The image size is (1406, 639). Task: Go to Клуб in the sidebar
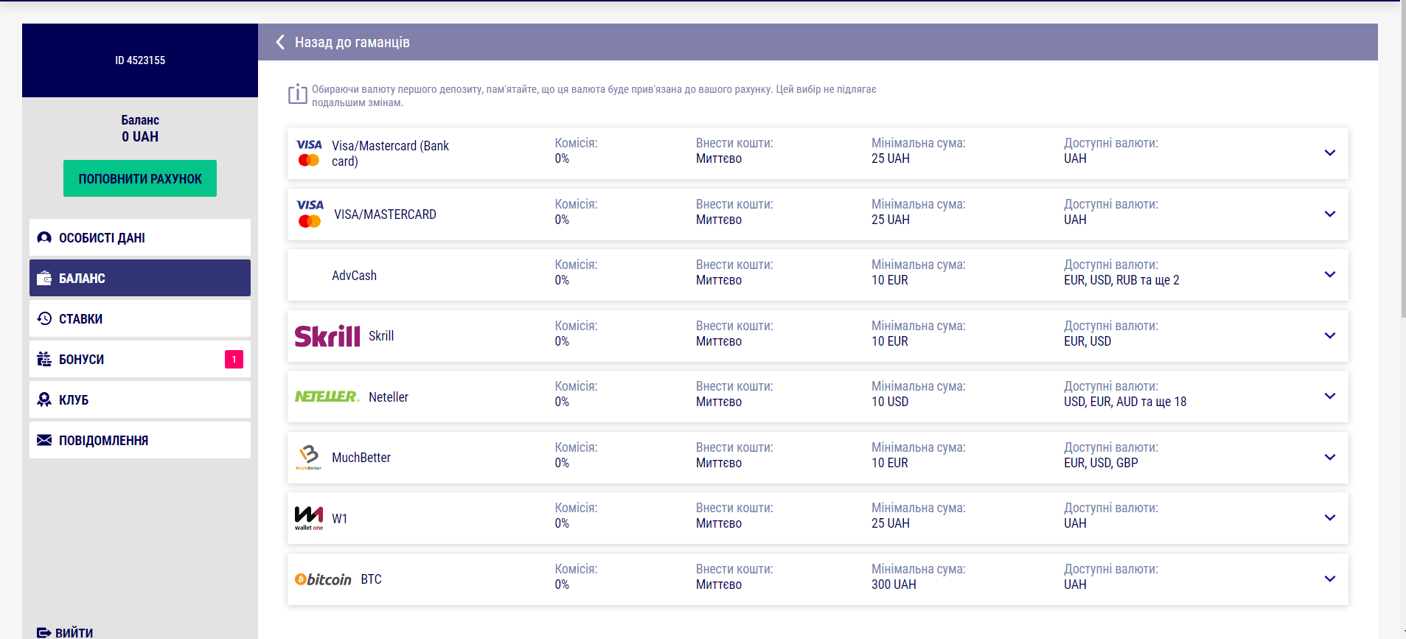tap(140, 399)
